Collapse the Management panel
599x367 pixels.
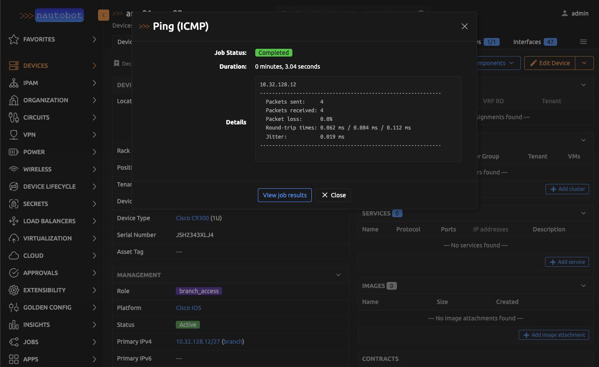pos(338,275)
